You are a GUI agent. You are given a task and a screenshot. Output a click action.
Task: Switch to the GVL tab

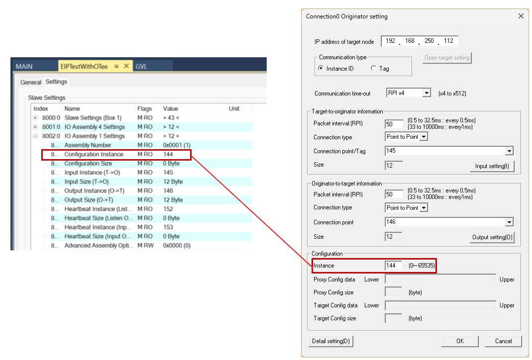tap(141, 66)
